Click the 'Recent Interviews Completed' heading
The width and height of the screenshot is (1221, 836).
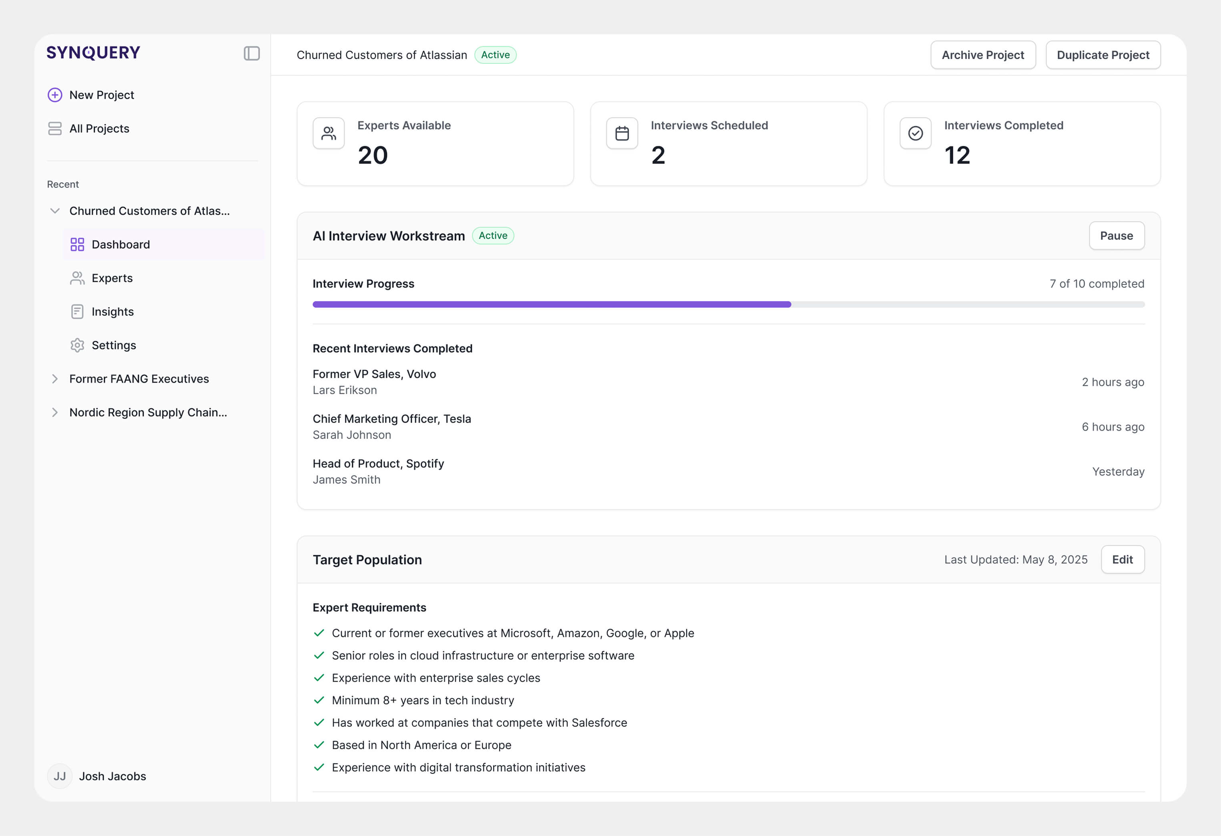pyautogui.click(x=393, y=349)
